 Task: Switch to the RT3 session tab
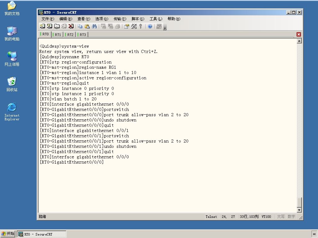82,35
